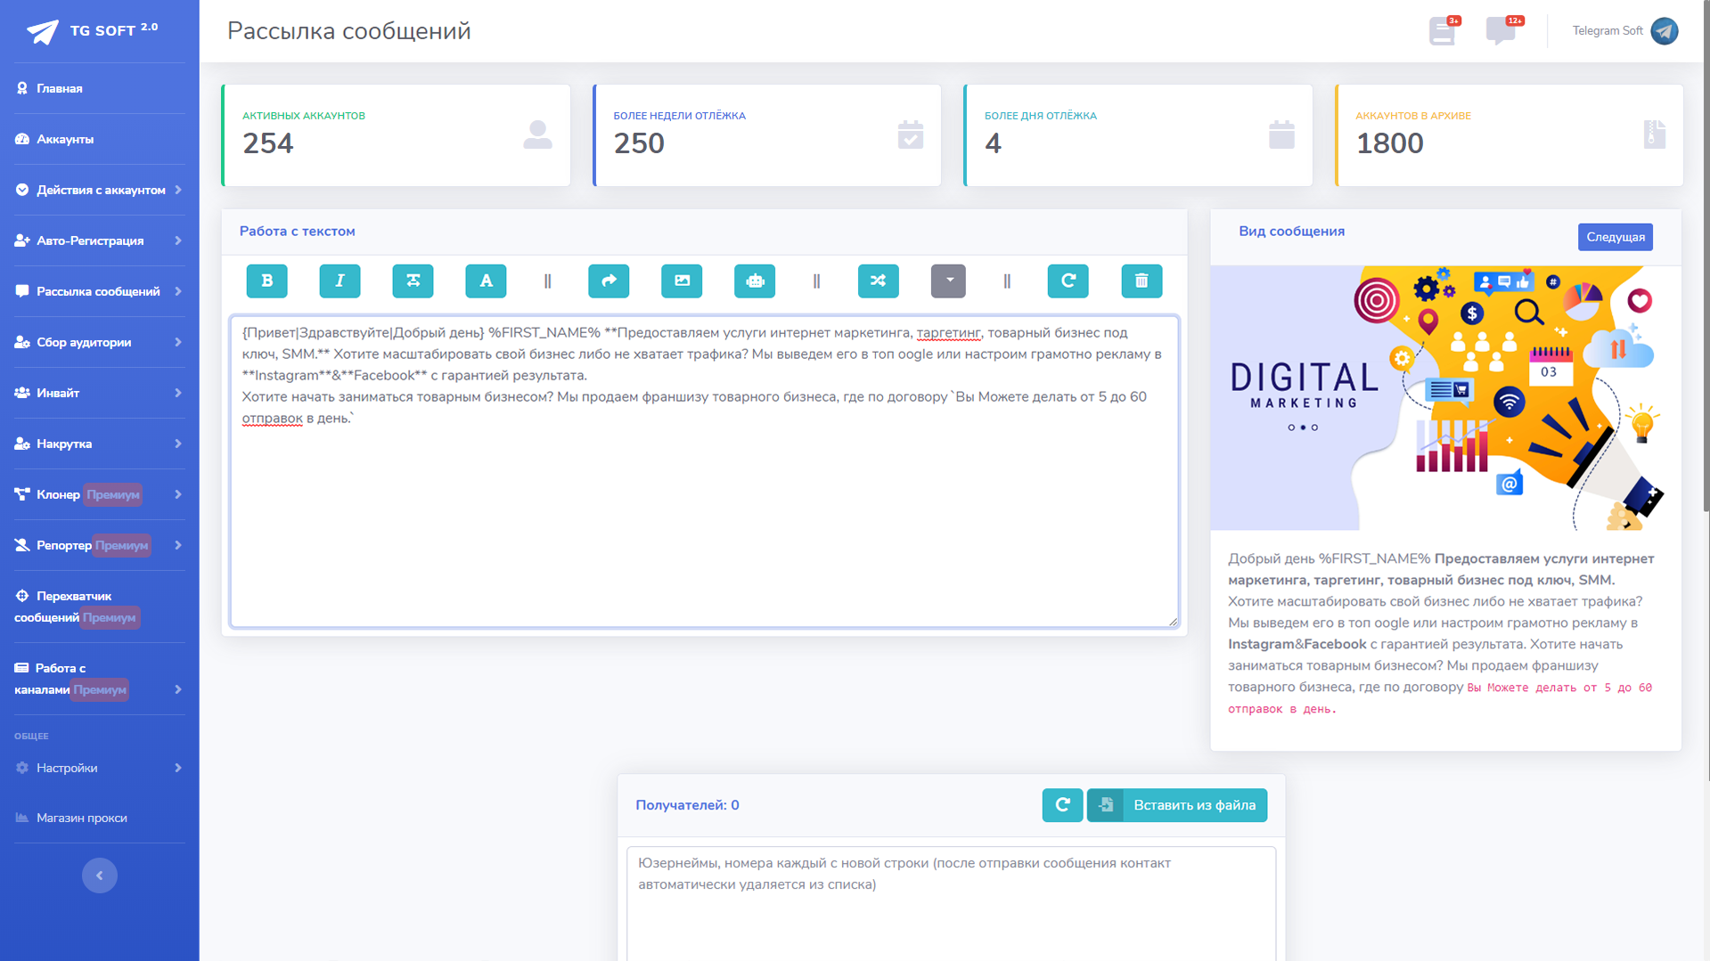Toggle bold formatting in text toolbar
Image resolution: width=1710 pixels, height=961 pixels.
click(266, 281)
